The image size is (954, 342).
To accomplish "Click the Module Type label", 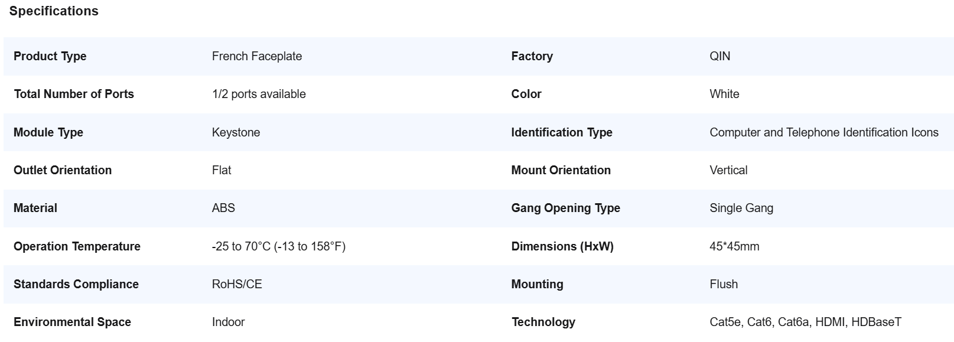I will (x=48, y=132).
